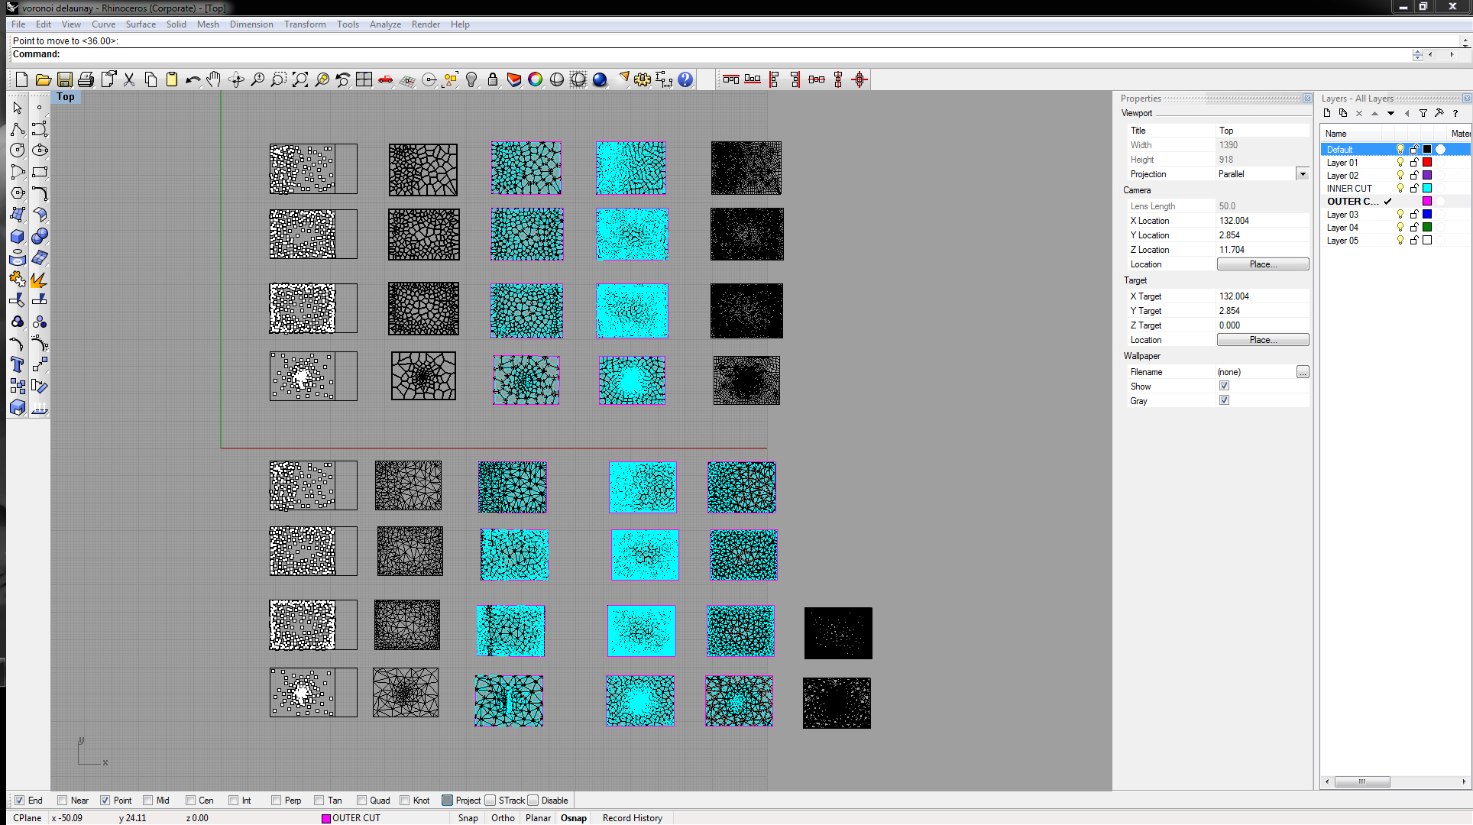
Task: Enable the Near osnap checkbox
Action: [63, 801]
